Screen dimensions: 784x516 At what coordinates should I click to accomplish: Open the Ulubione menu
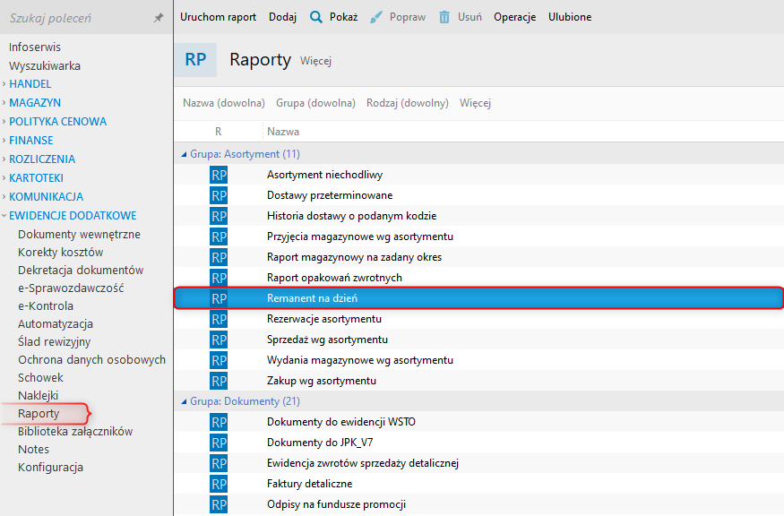pyautogui.click(x=570, y=17)
